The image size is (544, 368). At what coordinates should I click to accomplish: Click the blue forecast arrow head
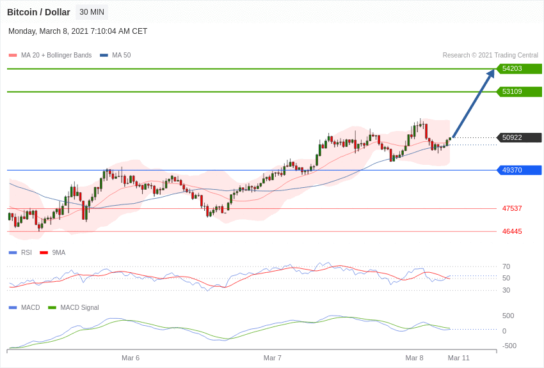(x=490, y=74)
